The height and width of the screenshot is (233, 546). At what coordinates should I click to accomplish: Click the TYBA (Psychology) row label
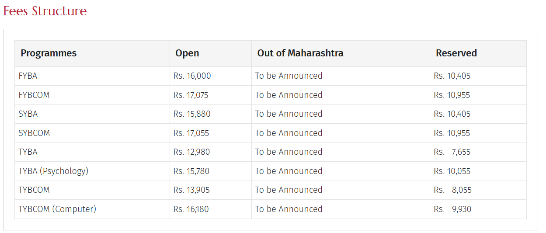click(53, 171)
